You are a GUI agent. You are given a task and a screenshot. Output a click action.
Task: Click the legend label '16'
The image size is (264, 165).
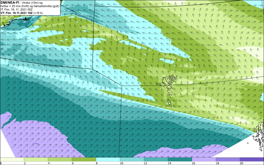point(194,163)
